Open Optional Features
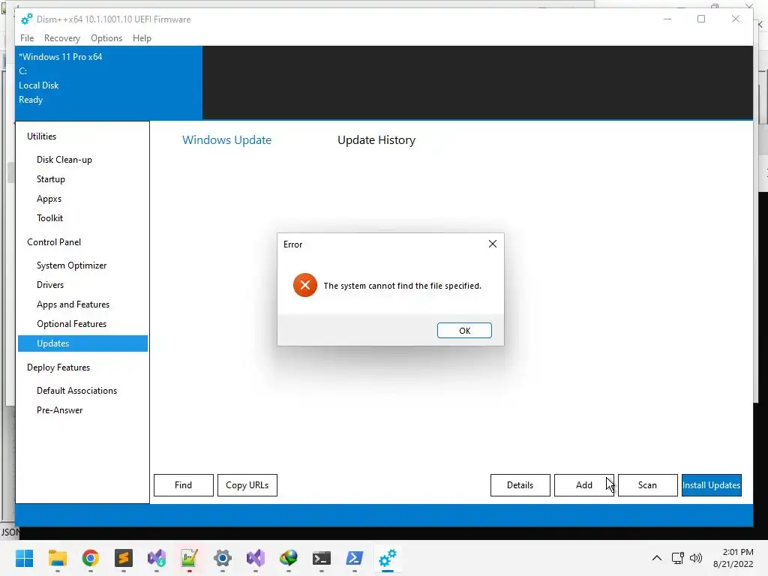The image size is (768, 576). pyautogui.click(x=71, y=324)
